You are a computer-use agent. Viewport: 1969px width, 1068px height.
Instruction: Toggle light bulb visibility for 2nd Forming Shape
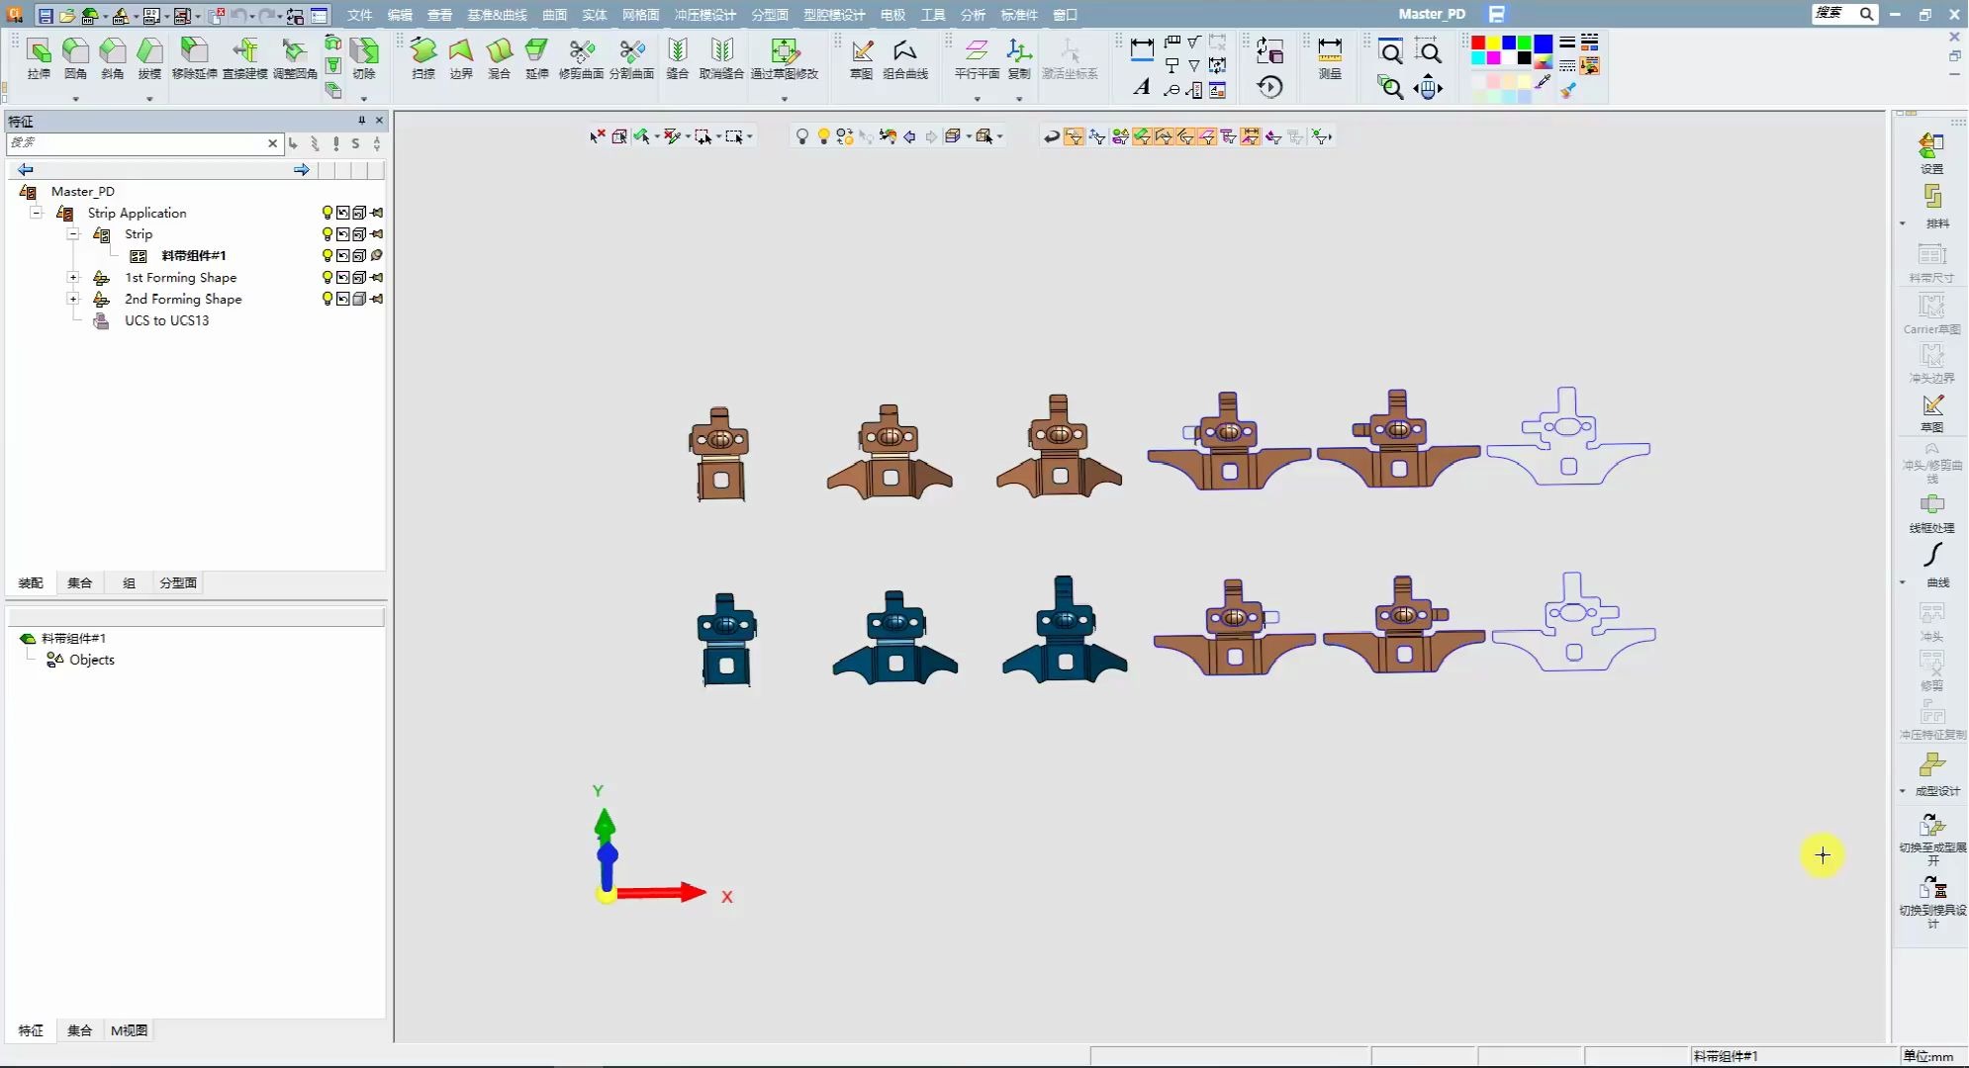click(x=328, y=299)
